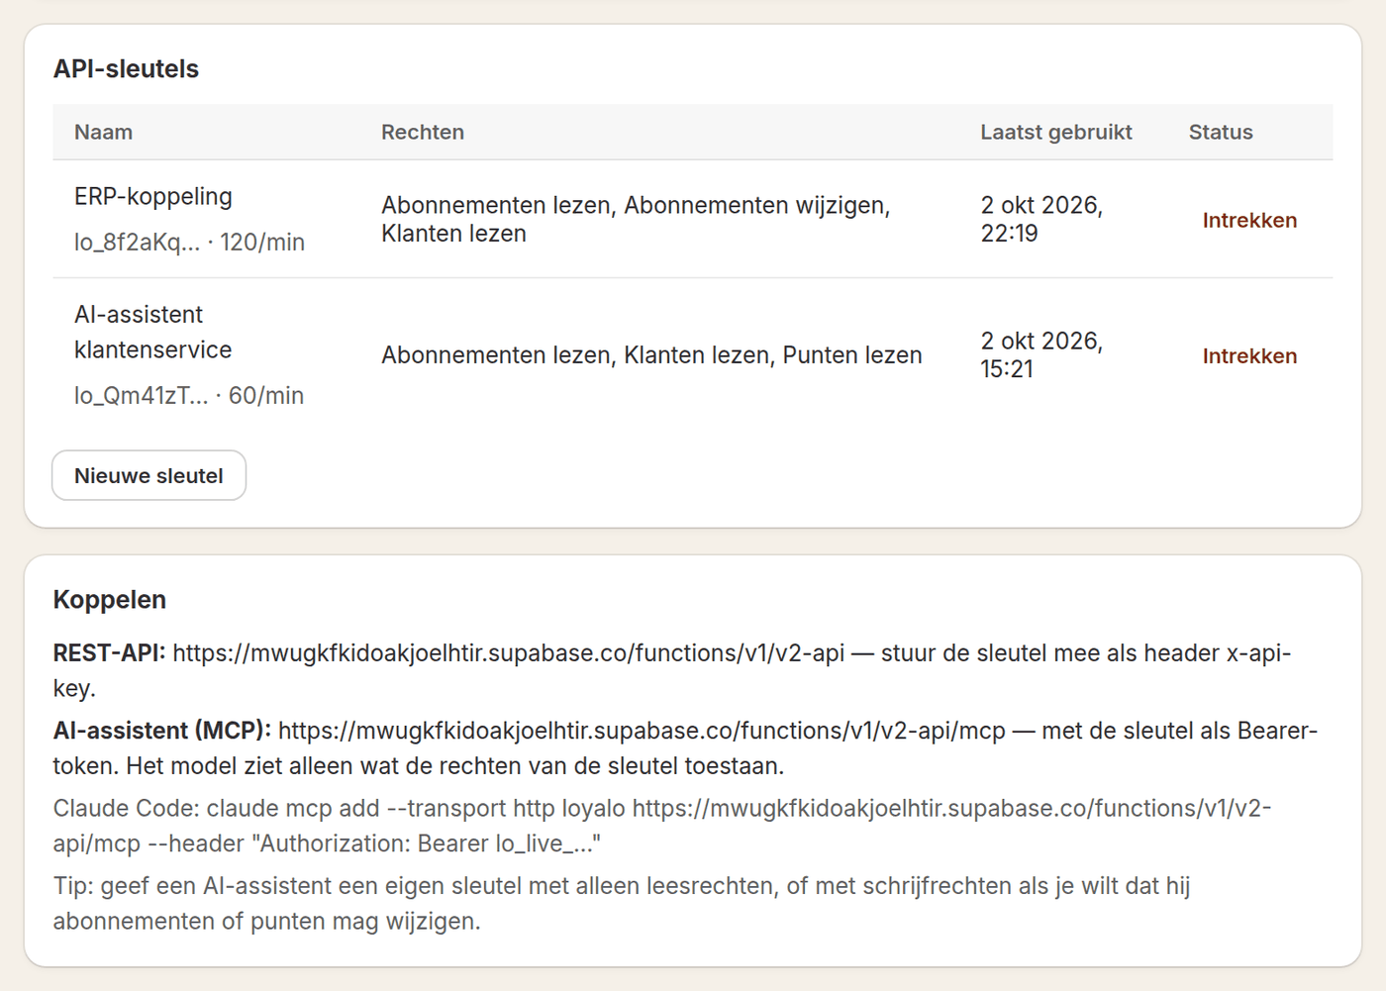Click the Koppelen section heading
Image resolution: width=1386 pixels, height=991 pixels.
(x=110, y=599)
